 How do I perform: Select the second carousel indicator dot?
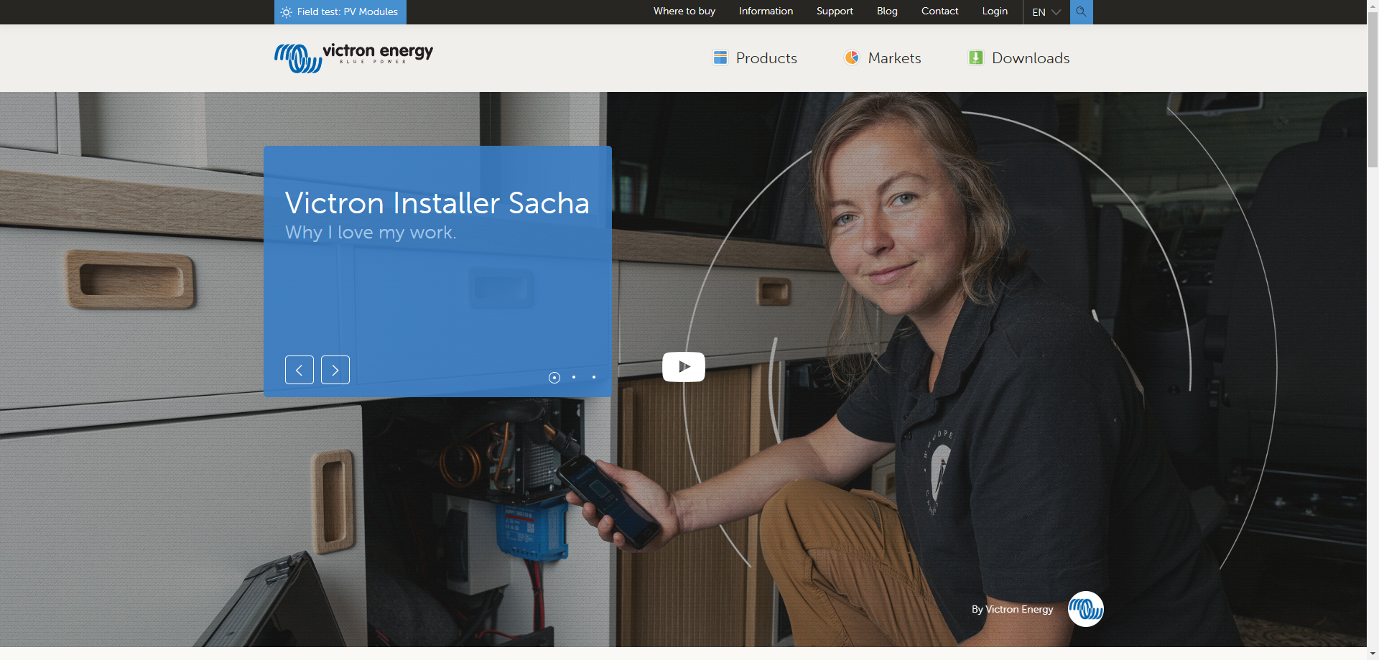[x=574, y=377]
